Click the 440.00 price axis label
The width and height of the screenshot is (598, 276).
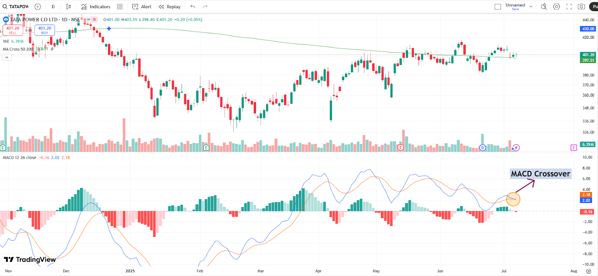pos(588,20)
